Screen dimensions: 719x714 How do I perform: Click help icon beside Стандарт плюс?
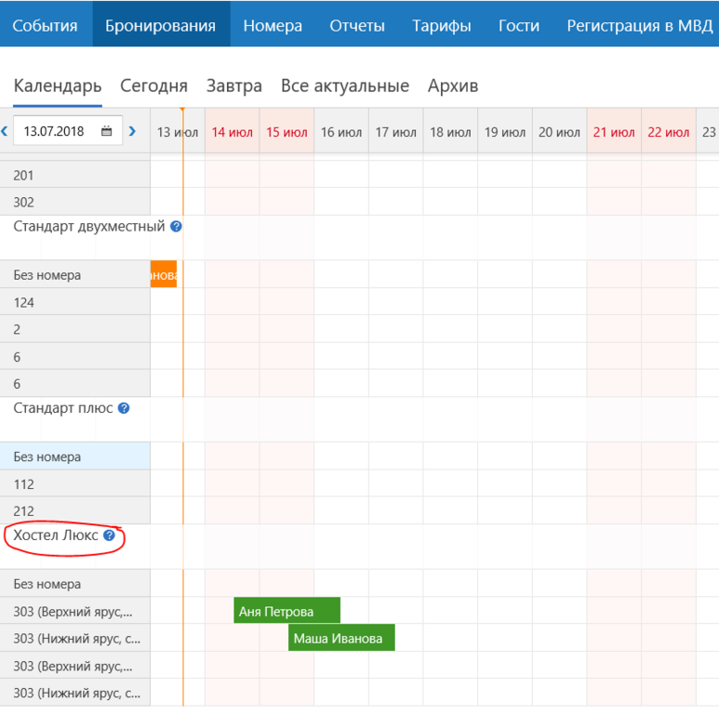[124, 408]
